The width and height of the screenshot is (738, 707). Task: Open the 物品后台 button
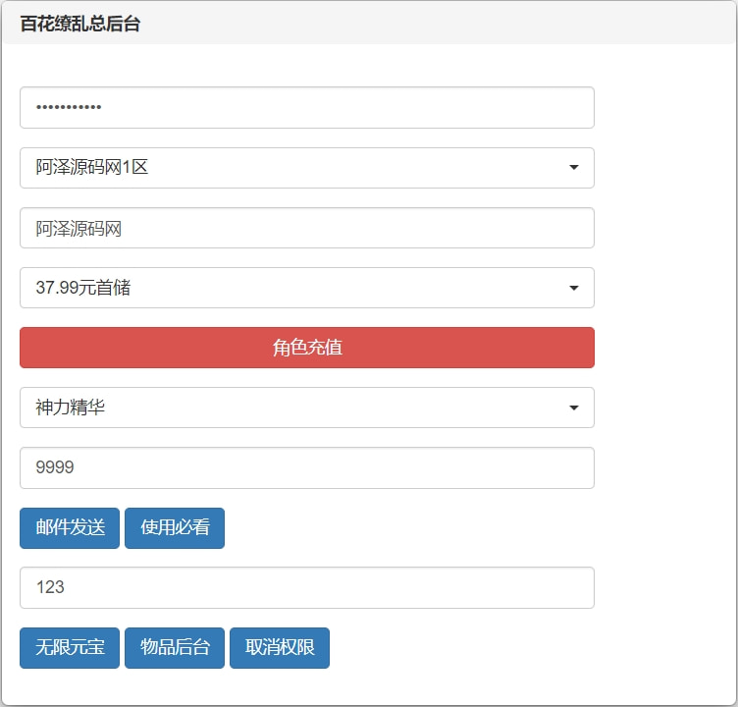175,647
